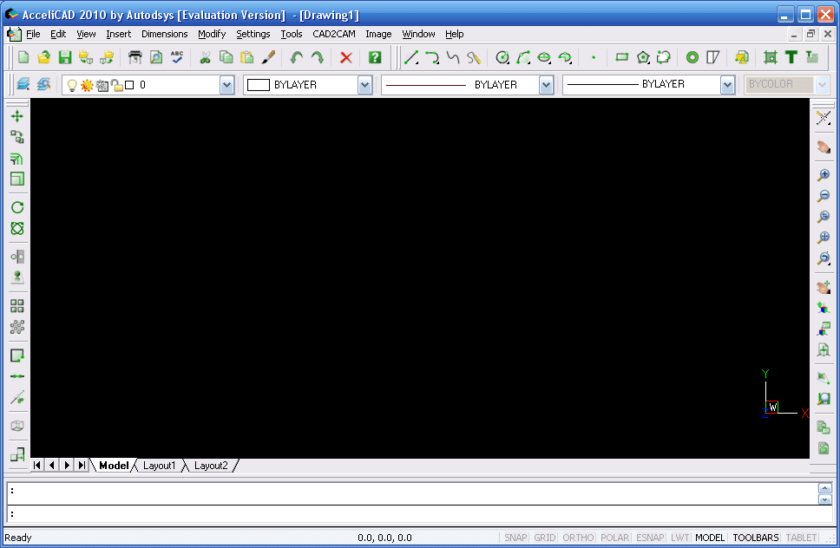The width and height of the screenshot is (840, 548).
Task: Select the Array tool in left toolbar
Action: tap(17, 306)
